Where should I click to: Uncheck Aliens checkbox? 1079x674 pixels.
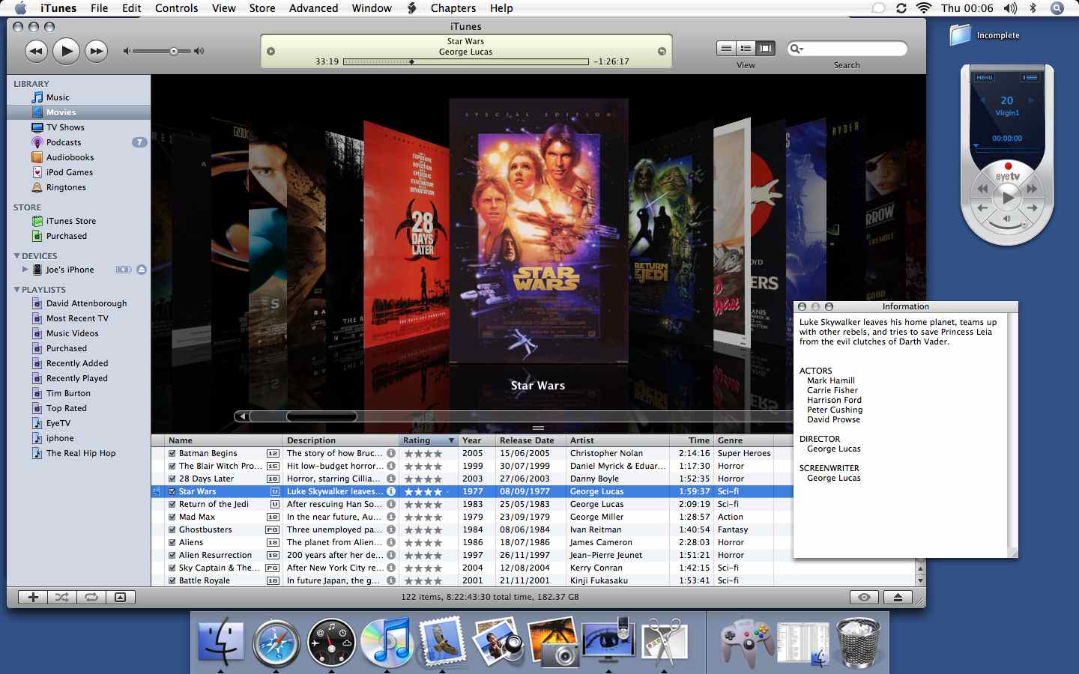[x=172, y=542]
